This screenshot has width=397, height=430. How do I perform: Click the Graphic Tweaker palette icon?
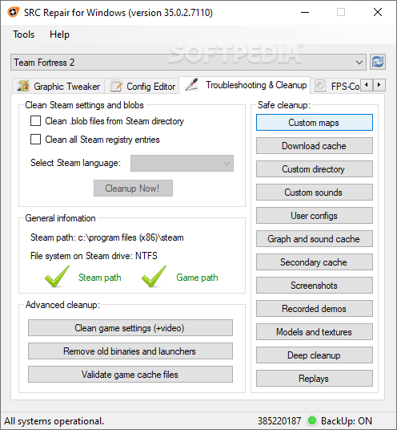(x=23, y=86)
